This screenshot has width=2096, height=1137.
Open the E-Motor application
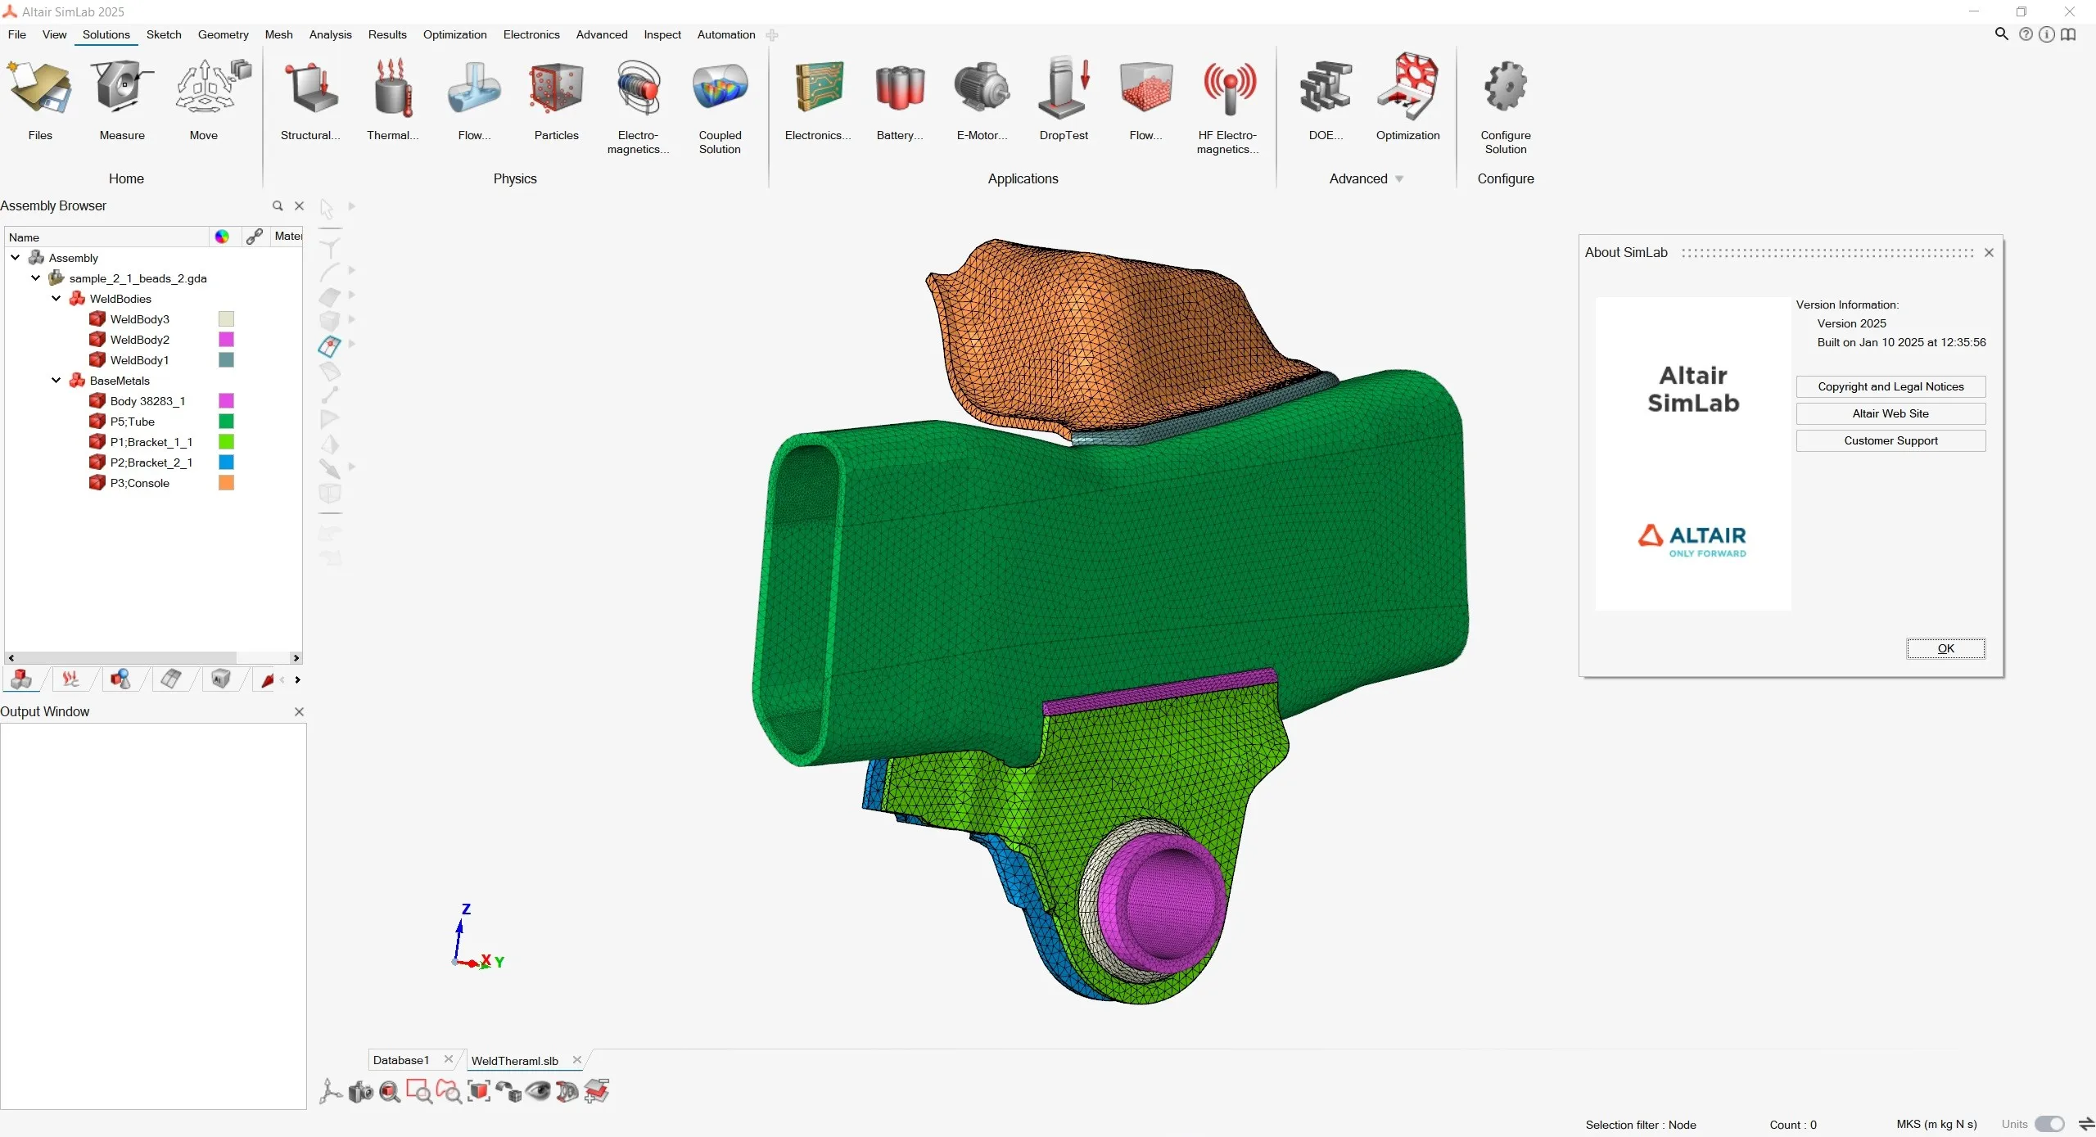pyautogui.click(x=982, y=98)
